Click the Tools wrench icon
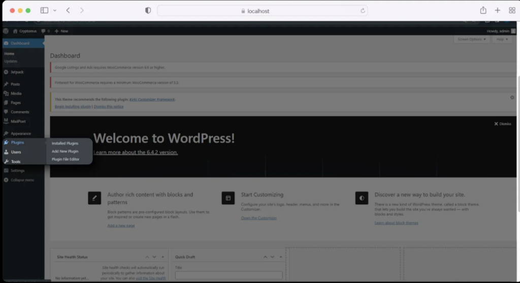The image size is (520, 283). coord(6,161)
